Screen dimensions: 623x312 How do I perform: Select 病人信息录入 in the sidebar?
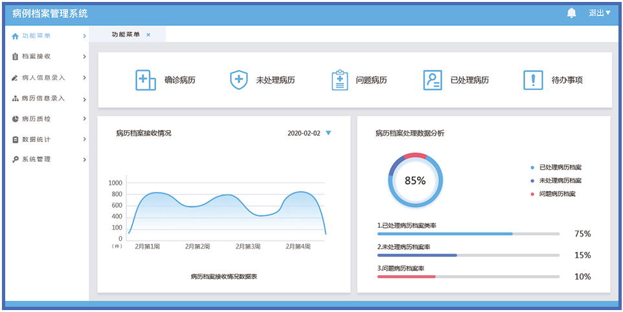[44, 78]
